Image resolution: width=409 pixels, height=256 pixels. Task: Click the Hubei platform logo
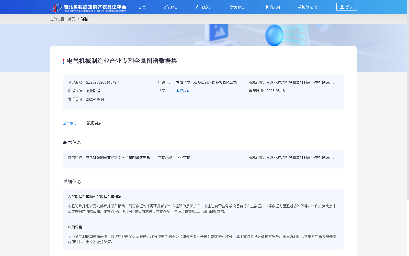coord(88,8)
